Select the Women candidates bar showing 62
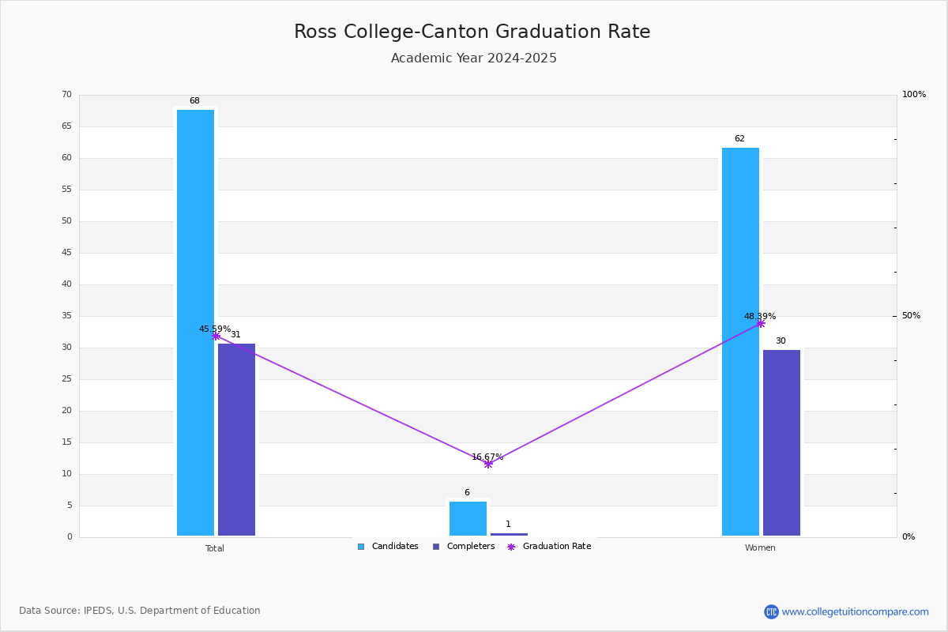Viewport: 948px width, 632px height. (x=740, y=341)
